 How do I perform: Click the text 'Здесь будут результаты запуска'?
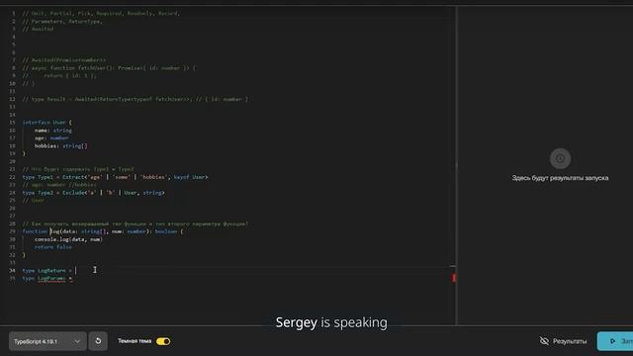[x=560, y=178]
